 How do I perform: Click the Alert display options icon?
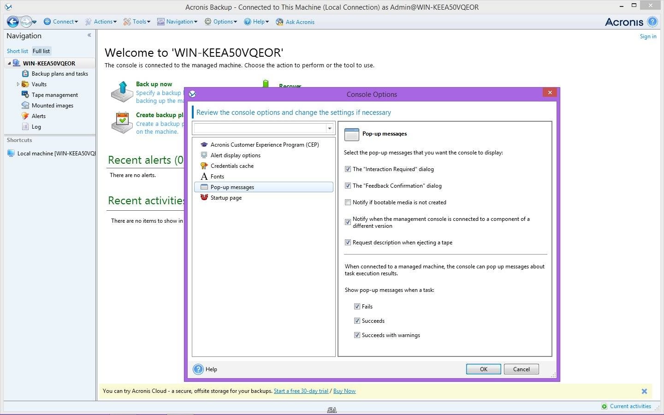click(204, 155)
